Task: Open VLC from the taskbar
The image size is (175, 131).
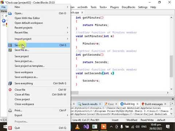Action: point(77,127)
